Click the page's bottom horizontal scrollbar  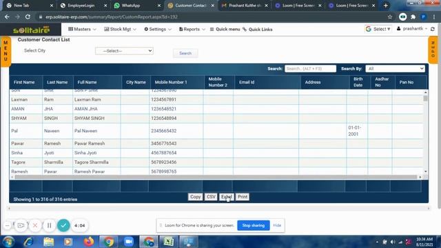click(218, 208)
